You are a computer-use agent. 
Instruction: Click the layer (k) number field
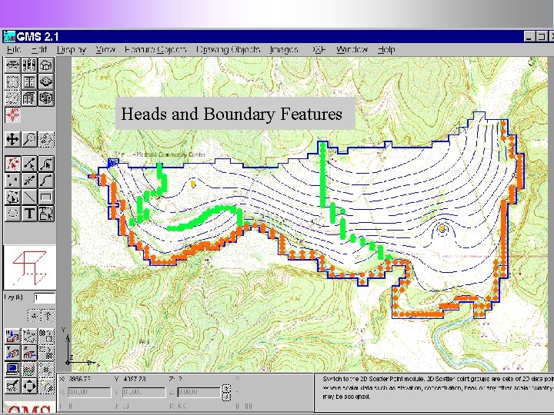45,298
